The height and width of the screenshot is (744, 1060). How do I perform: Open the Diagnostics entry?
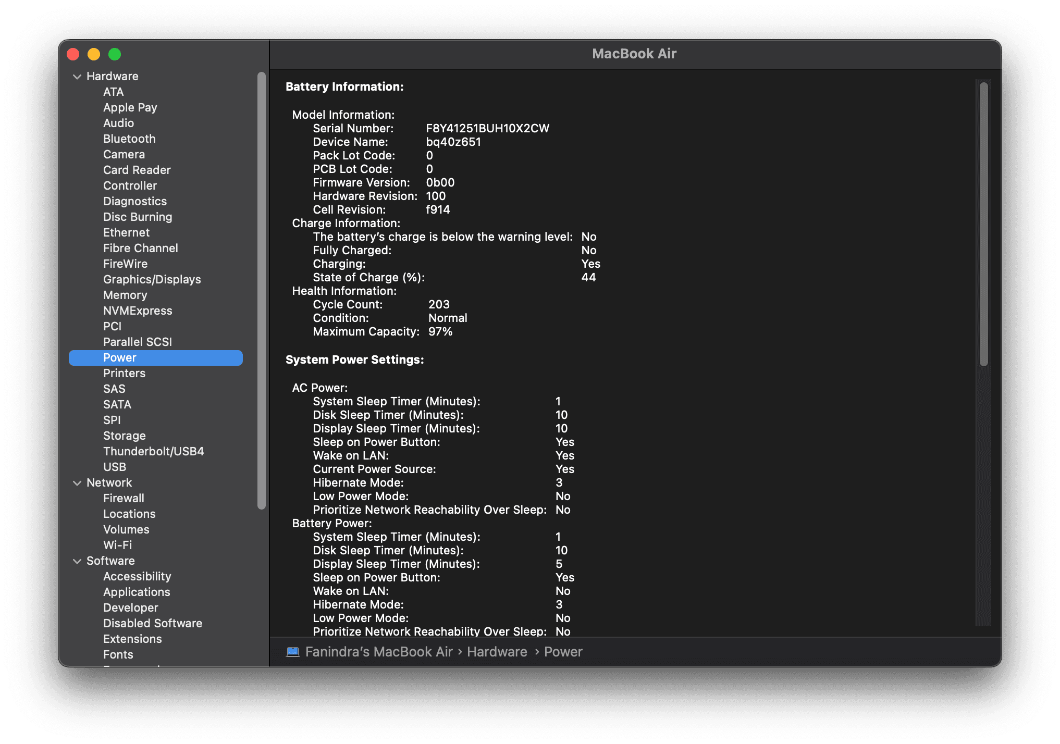[135, 201]
